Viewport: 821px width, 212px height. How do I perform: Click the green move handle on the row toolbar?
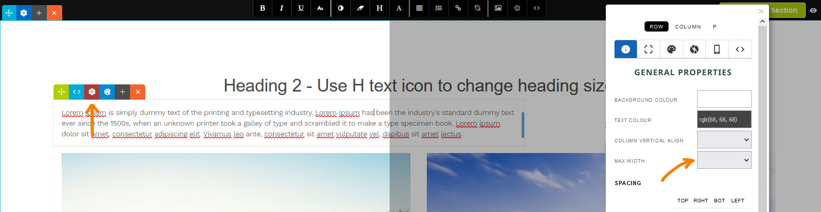click(61, 92)
